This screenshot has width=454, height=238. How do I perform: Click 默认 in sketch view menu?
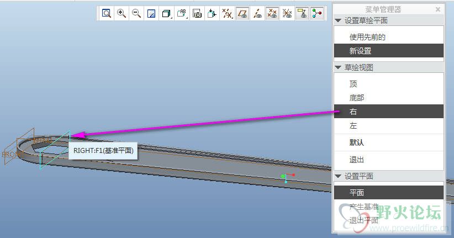pyautogui.click(x=389, y=142)
